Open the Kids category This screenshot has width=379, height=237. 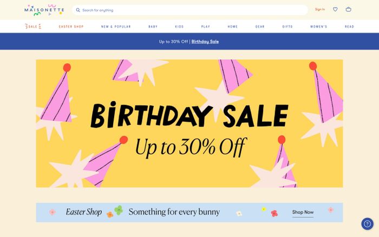point(179,27)
